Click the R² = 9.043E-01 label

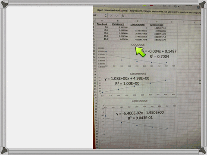(140, 118)
